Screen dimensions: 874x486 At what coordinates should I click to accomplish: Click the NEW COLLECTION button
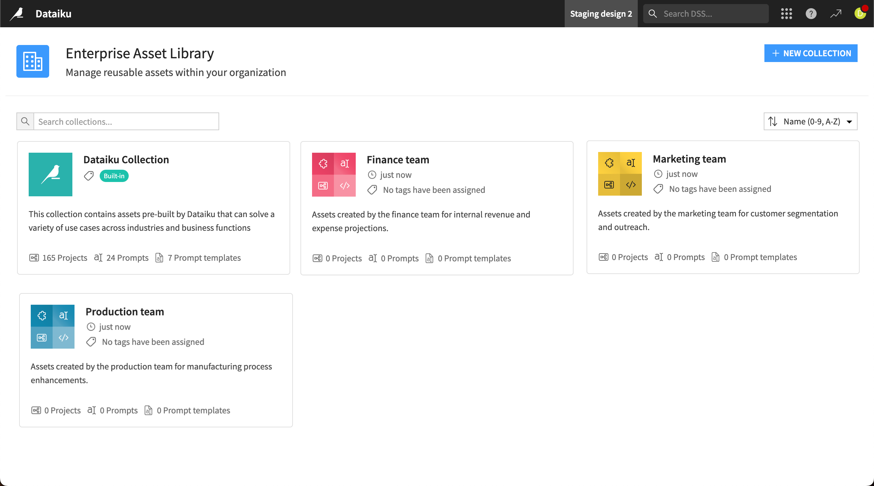pyautogui.click(x=811, y=53)
